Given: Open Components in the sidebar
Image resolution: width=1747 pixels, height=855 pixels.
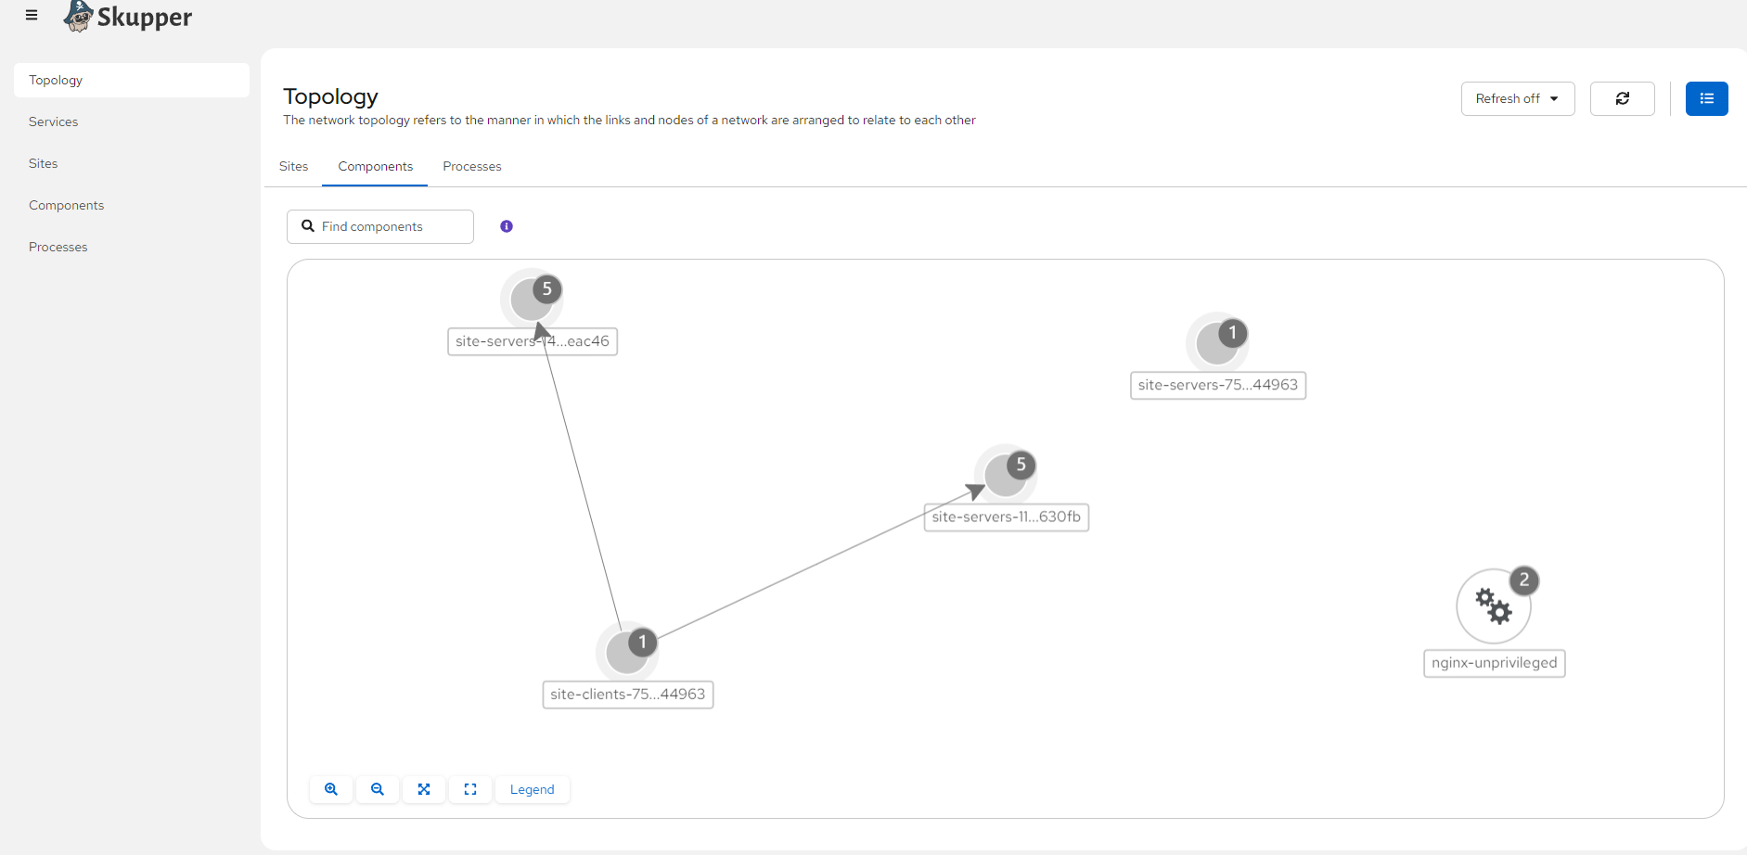Looking at the screenshot, I should click(x=132, y=205).
